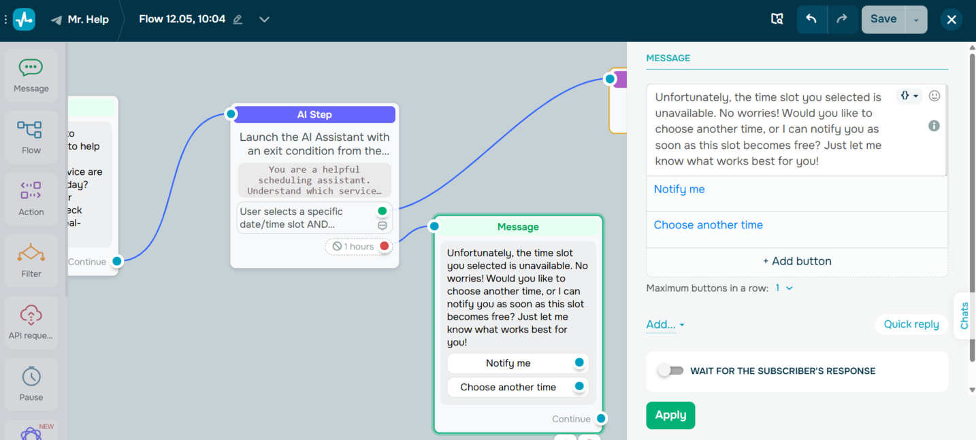Image resolution: width=976 pixels, height=440 pixels.
Task: Close the flow editor with X
Action: (x=951, y=20)
